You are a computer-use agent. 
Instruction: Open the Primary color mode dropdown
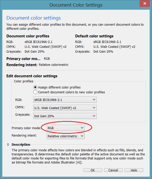[x=66, y=128]
